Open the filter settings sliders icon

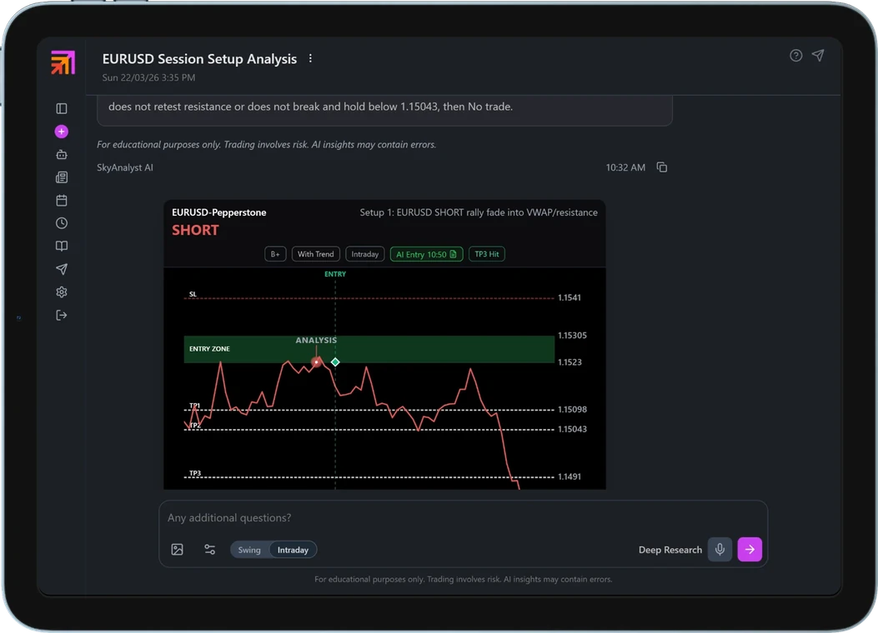pyautogui.click(x=210, y=550)
